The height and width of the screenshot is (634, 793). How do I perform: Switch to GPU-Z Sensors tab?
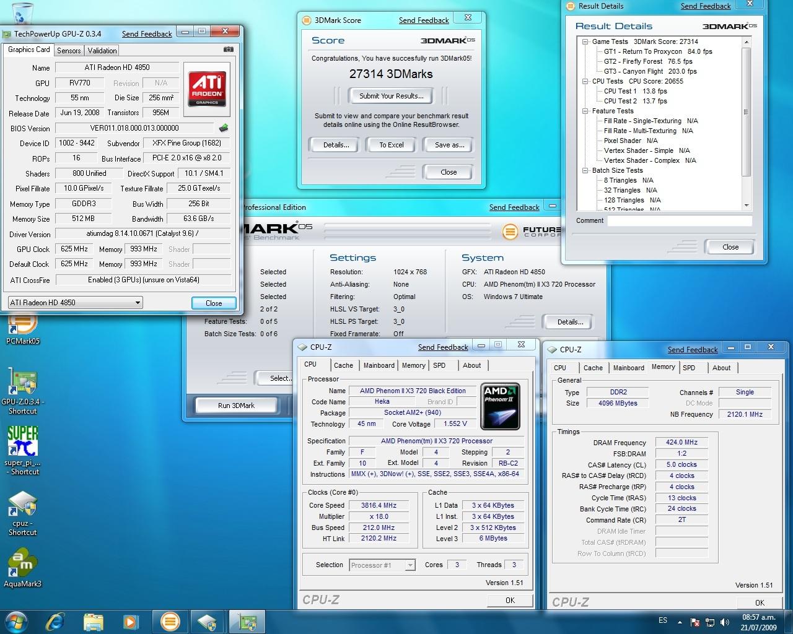(69, 51)
